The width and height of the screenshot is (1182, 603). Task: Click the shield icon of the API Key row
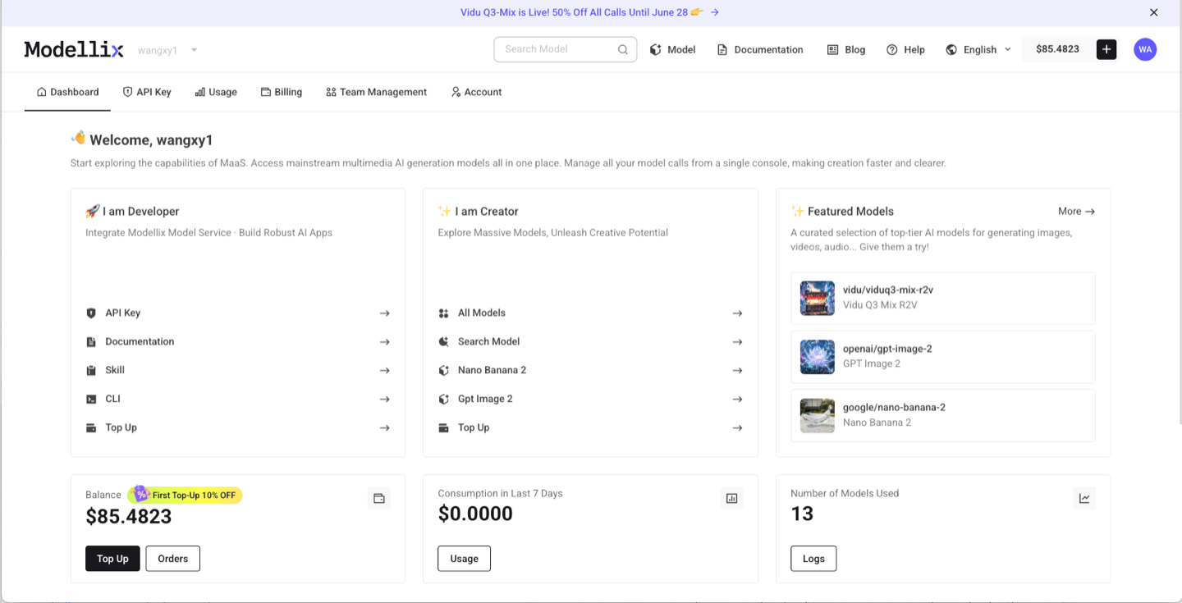(x=91, y=313)
